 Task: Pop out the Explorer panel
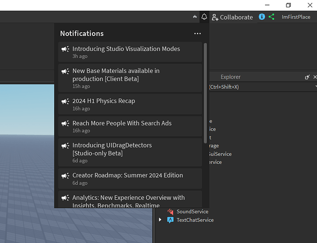click(307, 77)
